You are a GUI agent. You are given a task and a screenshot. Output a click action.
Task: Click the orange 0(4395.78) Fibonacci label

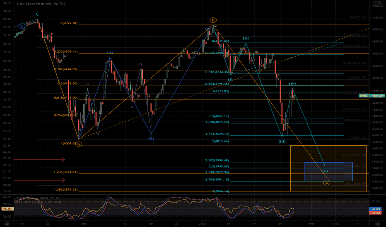(x=69, y=23)
